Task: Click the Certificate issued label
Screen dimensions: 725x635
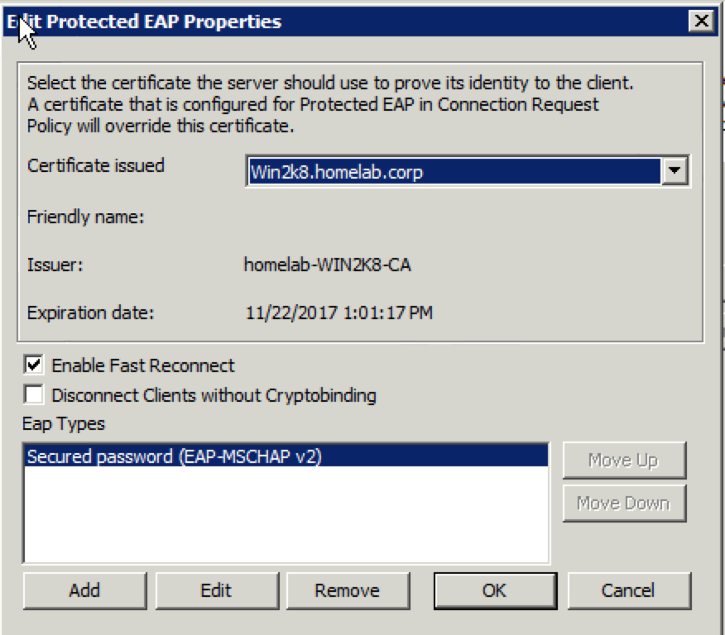Action: [x=96, y=165]
